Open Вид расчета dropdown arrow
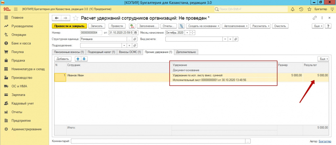Image resolution: width=336 pixels, height=145 pixels. pyautogui.click(x=225, y=39)
